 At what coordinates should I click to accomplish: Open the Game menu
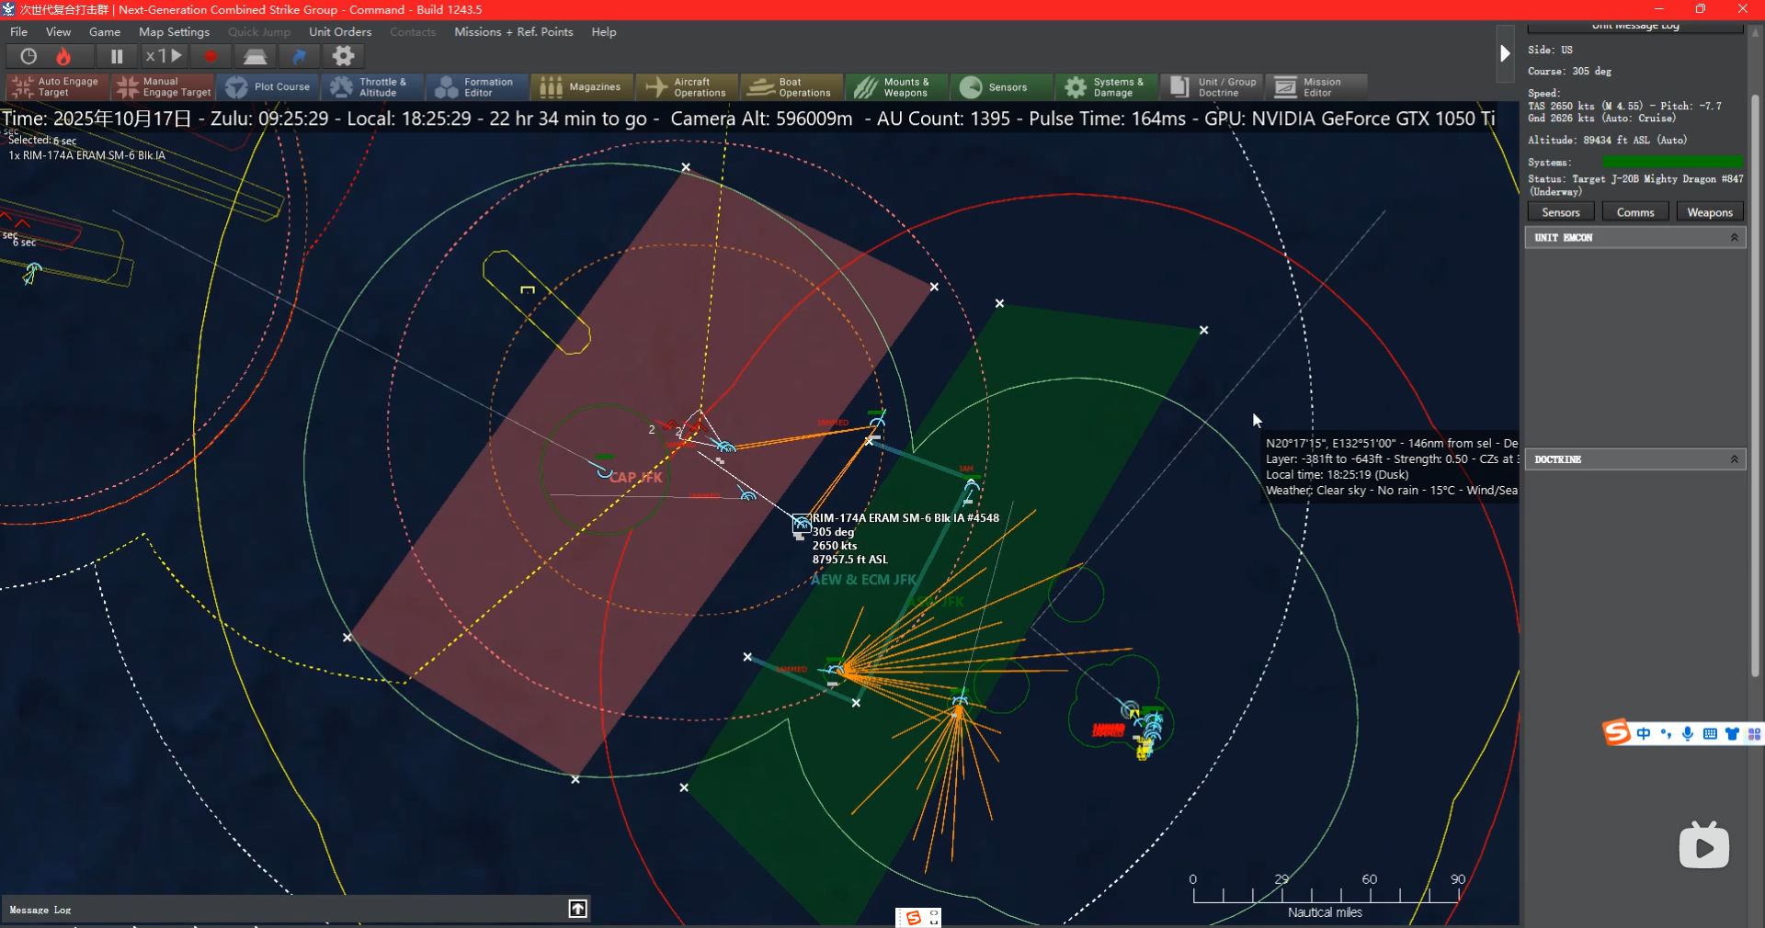(105, 31)
